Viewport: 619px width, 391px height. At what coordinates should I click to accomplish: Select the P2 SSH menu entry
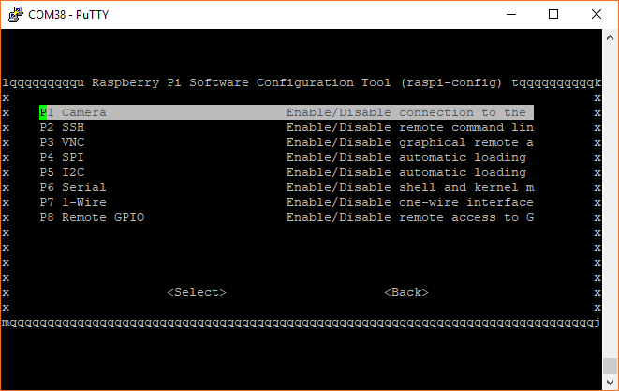287,127
